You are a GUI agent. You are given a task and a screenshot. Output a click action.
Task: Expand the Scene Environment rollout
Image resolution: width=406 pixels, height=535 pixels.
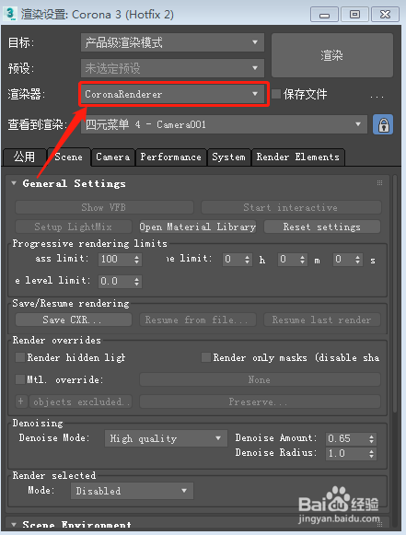click(14, 525)
